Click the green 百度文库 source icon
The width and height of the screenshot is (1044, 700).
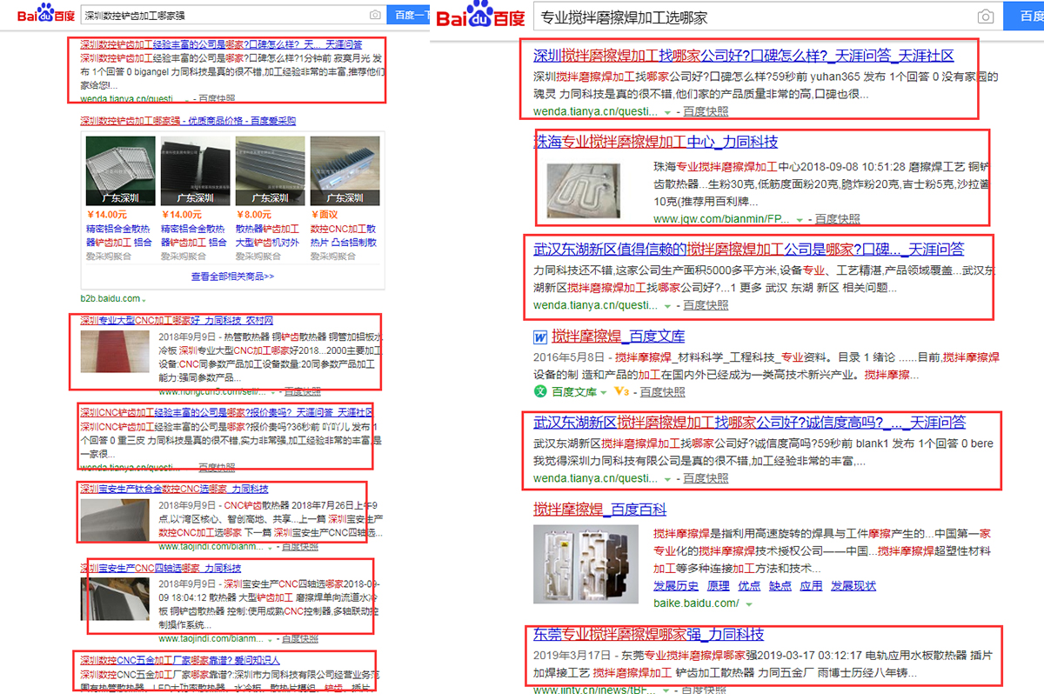[x=539, y=392]
